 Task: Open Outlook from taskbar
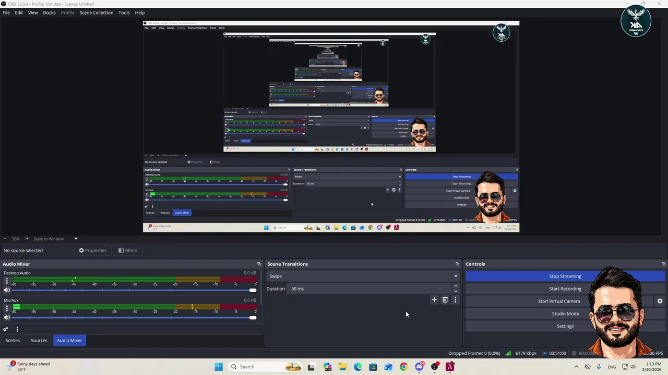click(388, 367)
